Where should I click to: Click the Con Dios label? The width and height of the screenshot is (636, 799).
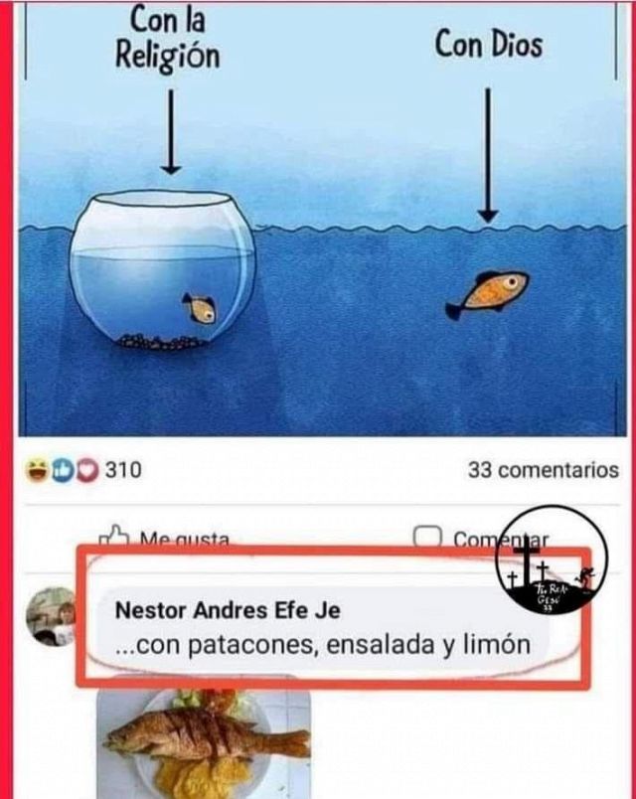tap(488, 45)
